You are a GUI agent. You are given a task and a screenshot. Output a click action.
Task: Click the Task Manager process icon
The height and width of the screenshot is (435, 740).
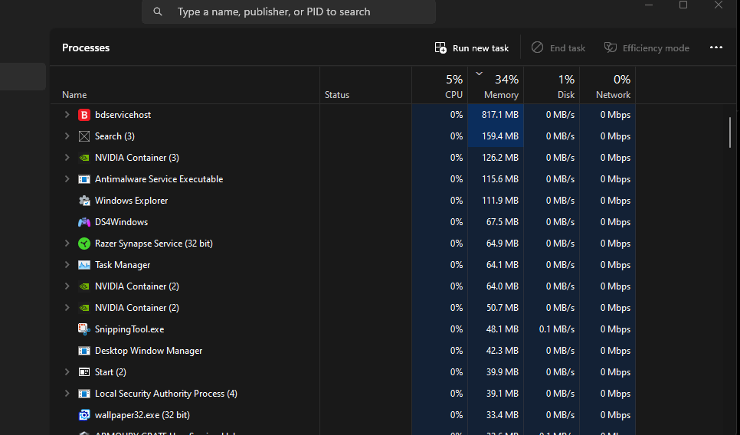pos(84,265)
